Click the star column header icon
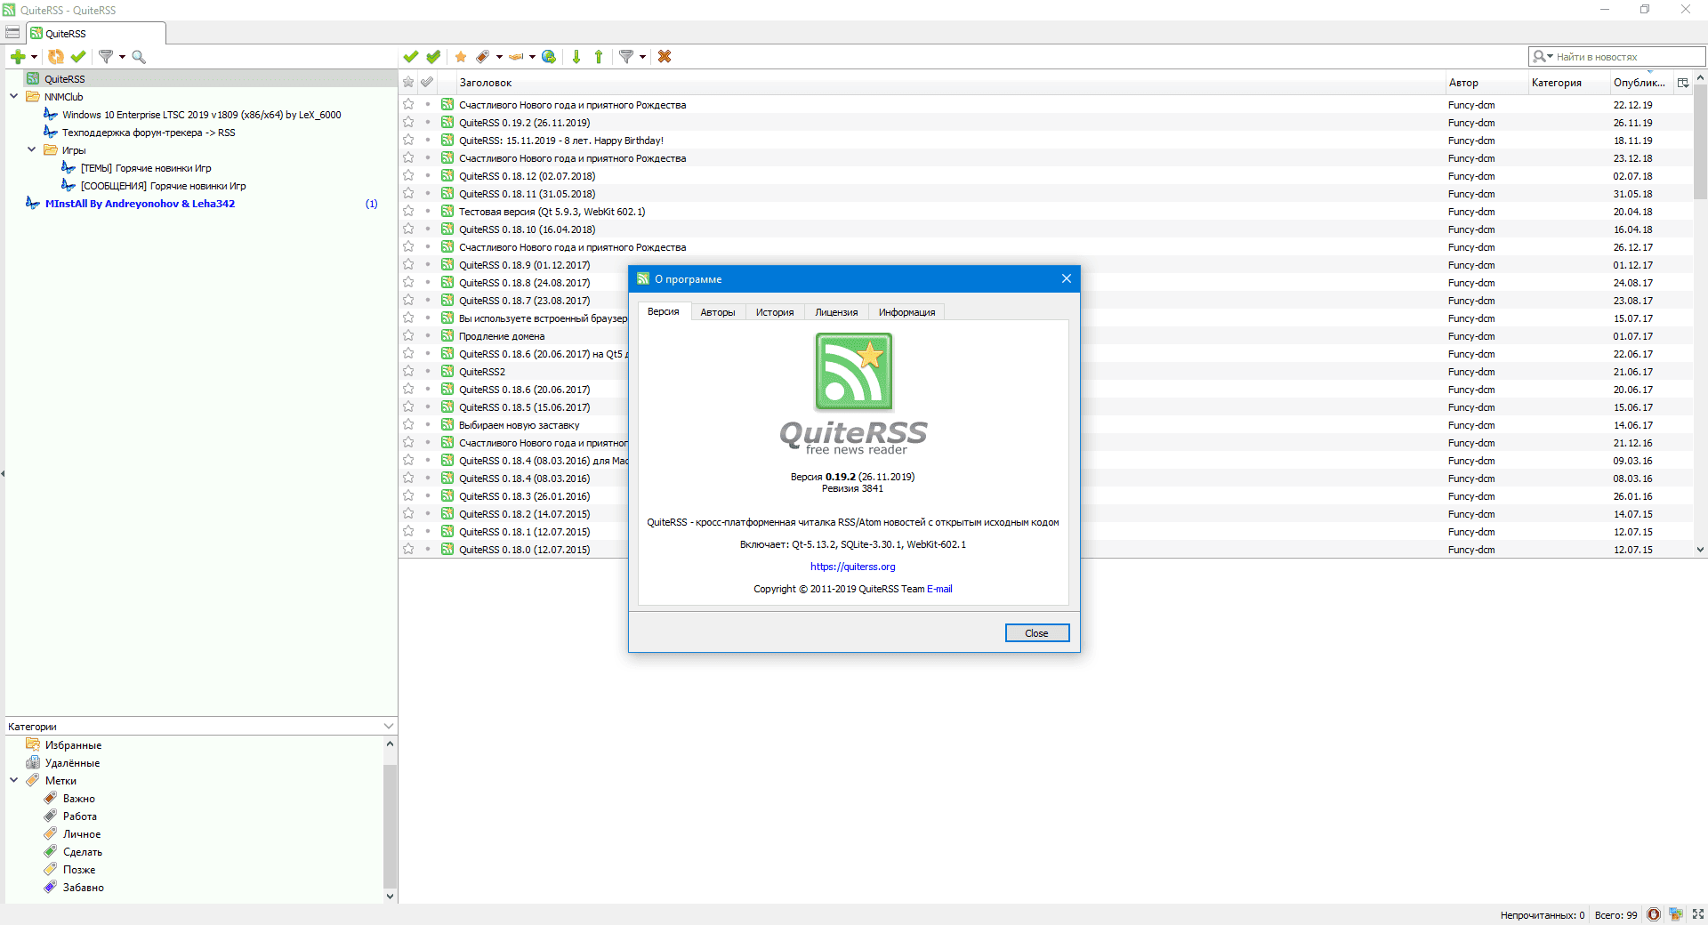This screenshot has width=1708, height=925. click(x=408, y=82)
